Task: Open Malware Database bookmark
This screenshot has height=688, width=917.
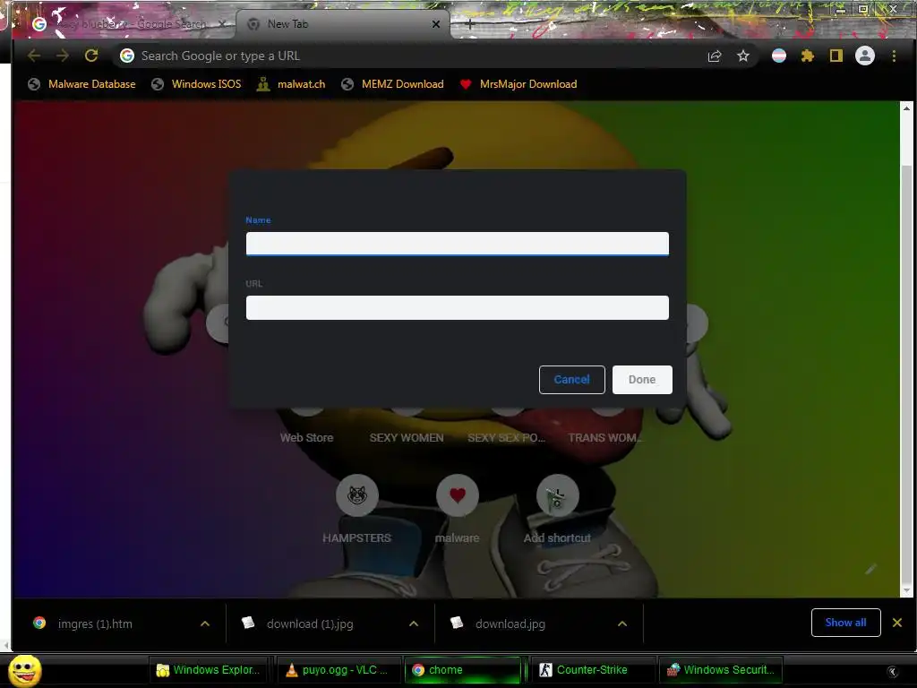Action: [x=81, y=84]
